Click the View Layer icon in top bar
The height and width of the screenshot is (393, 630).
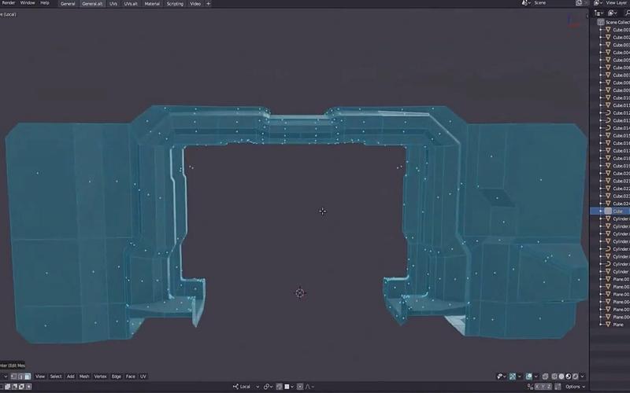tap(597, 3)
